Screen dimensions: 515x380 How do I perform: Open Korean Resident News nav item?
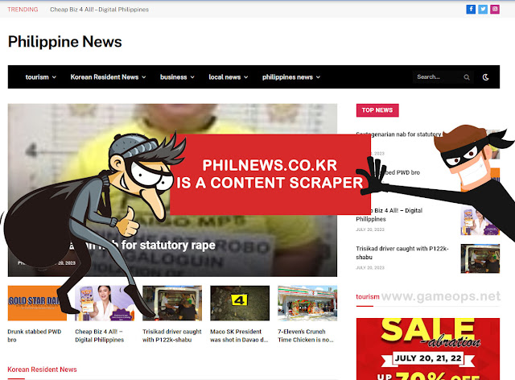pos(105,77)
